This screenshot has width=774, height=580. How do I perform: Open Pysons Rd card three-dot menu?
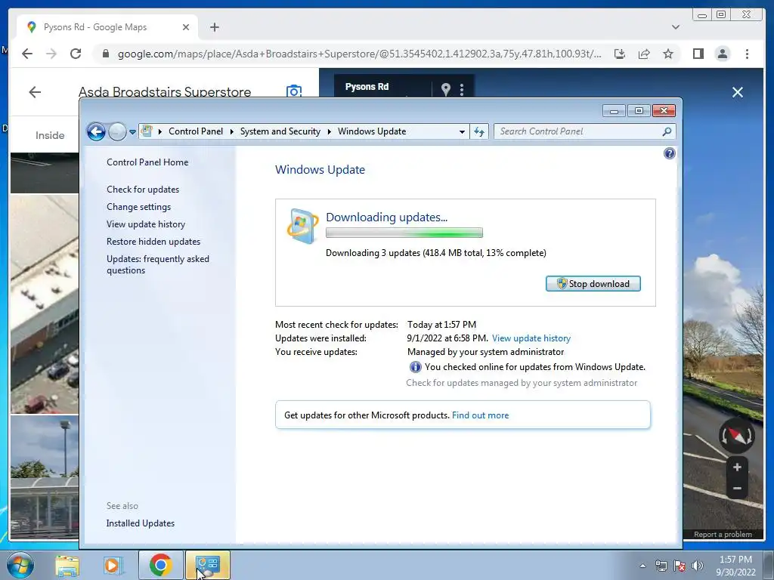pos(462,89)
